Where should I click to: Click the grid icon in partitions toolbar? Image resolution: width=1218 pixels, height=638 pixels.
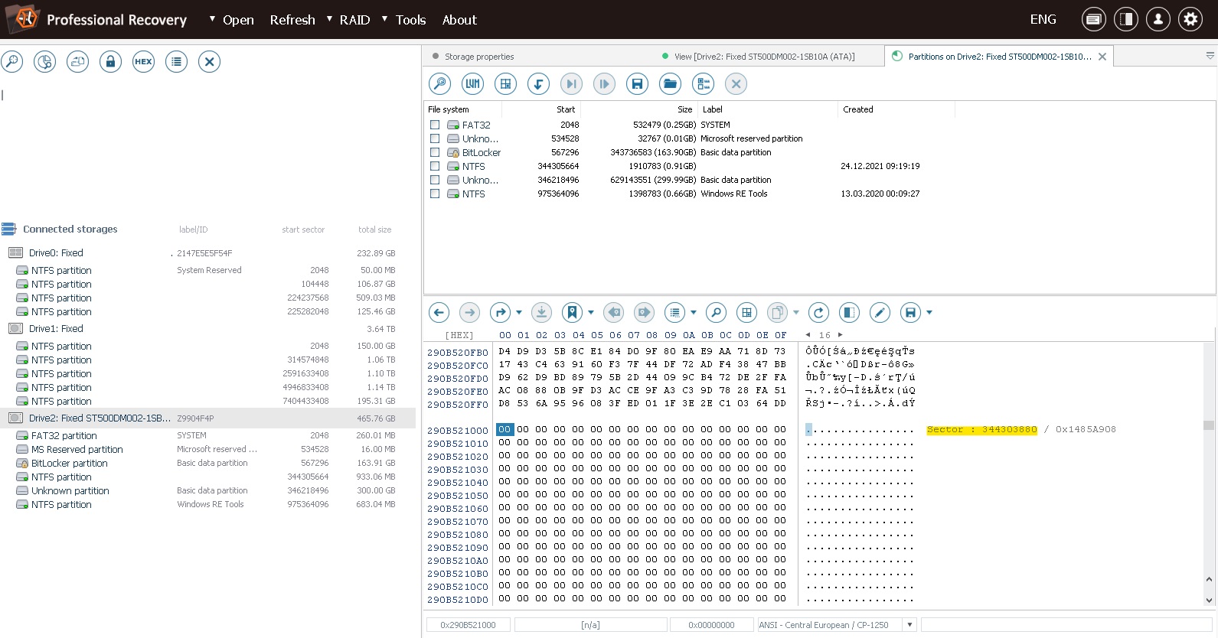click(506, 84)
